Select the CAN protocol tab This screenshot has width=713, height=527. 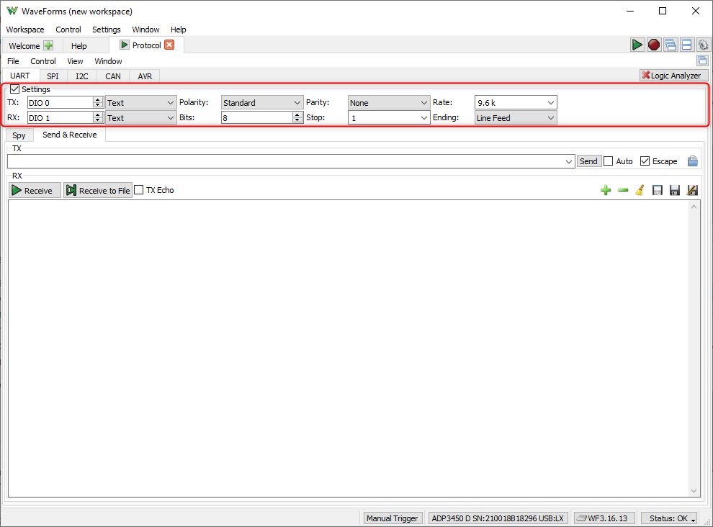click(113, 76)
